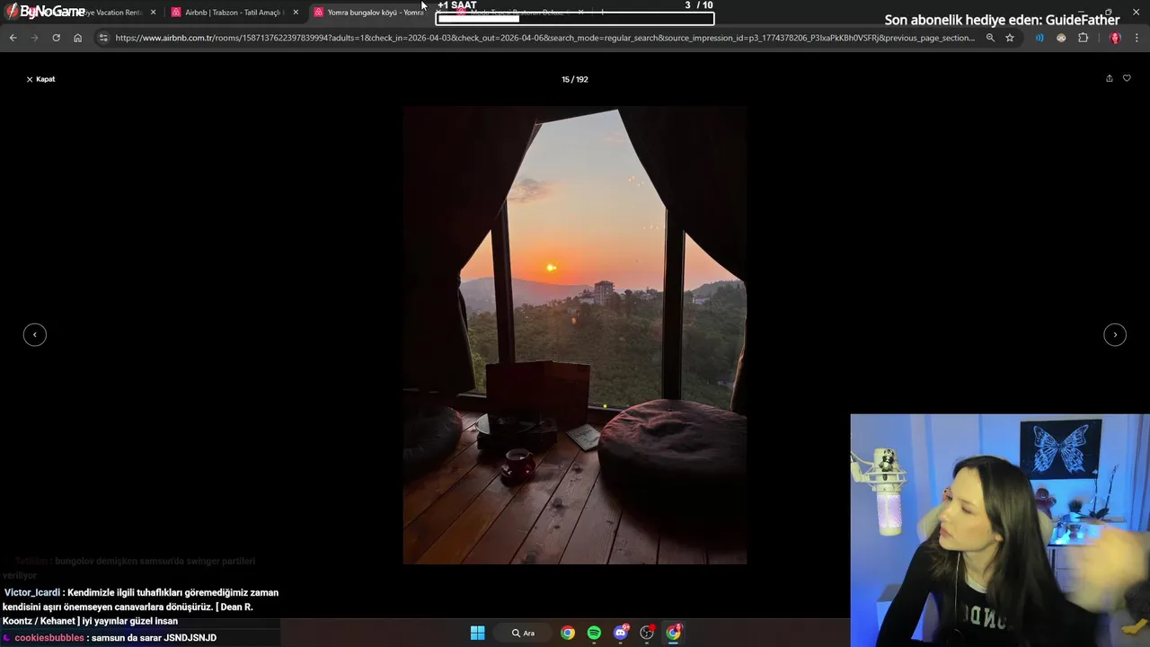The image size is (1150, 647).
Task: Open the Chrome three-dot menu
Action: [x=1137, y=38]
